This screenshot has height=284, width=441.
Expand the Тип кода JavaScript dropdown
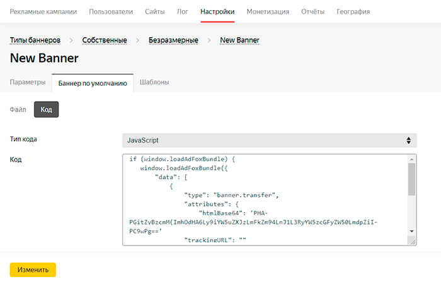pyautogui.click(x=269, y=139)
